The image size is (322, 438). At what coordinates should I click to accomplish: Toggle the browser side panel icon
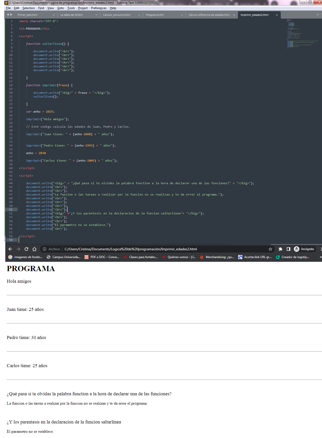point(288,249)
